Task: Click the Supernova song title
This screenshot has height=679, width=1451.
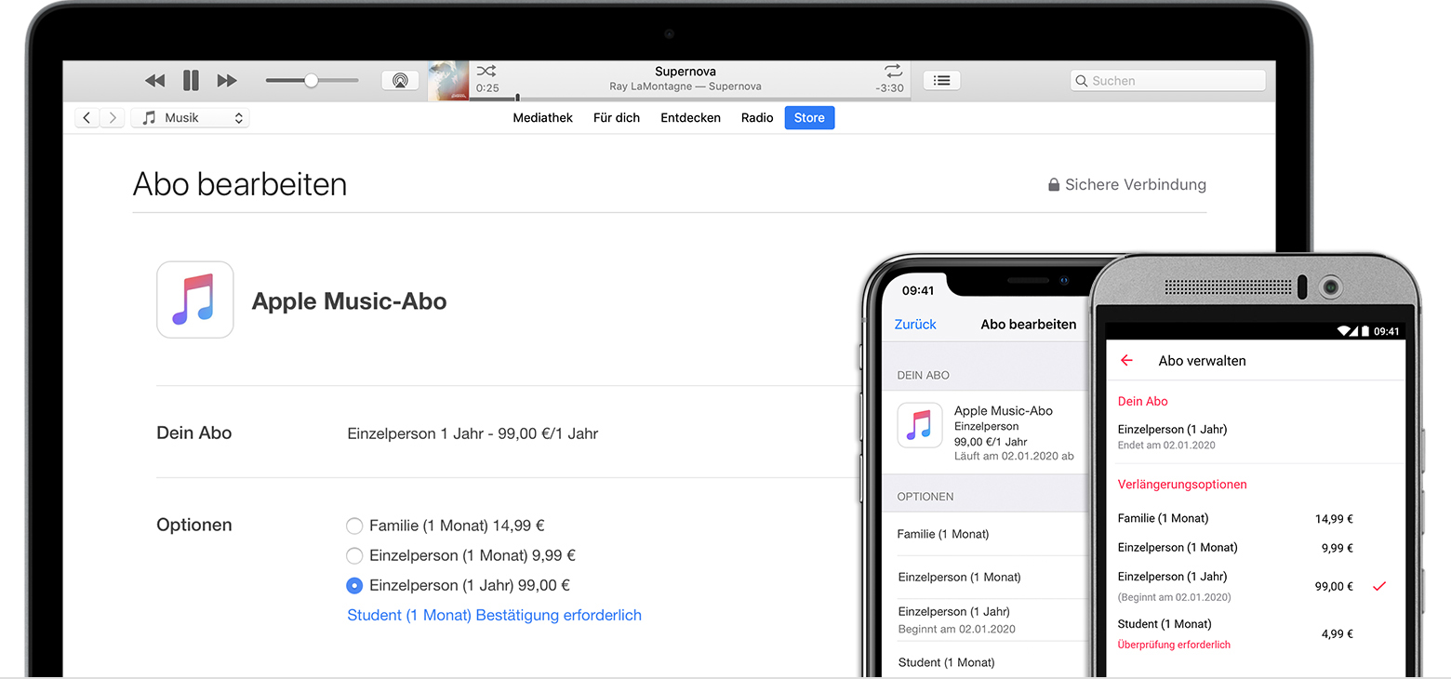Action: (x=686, y=72)
